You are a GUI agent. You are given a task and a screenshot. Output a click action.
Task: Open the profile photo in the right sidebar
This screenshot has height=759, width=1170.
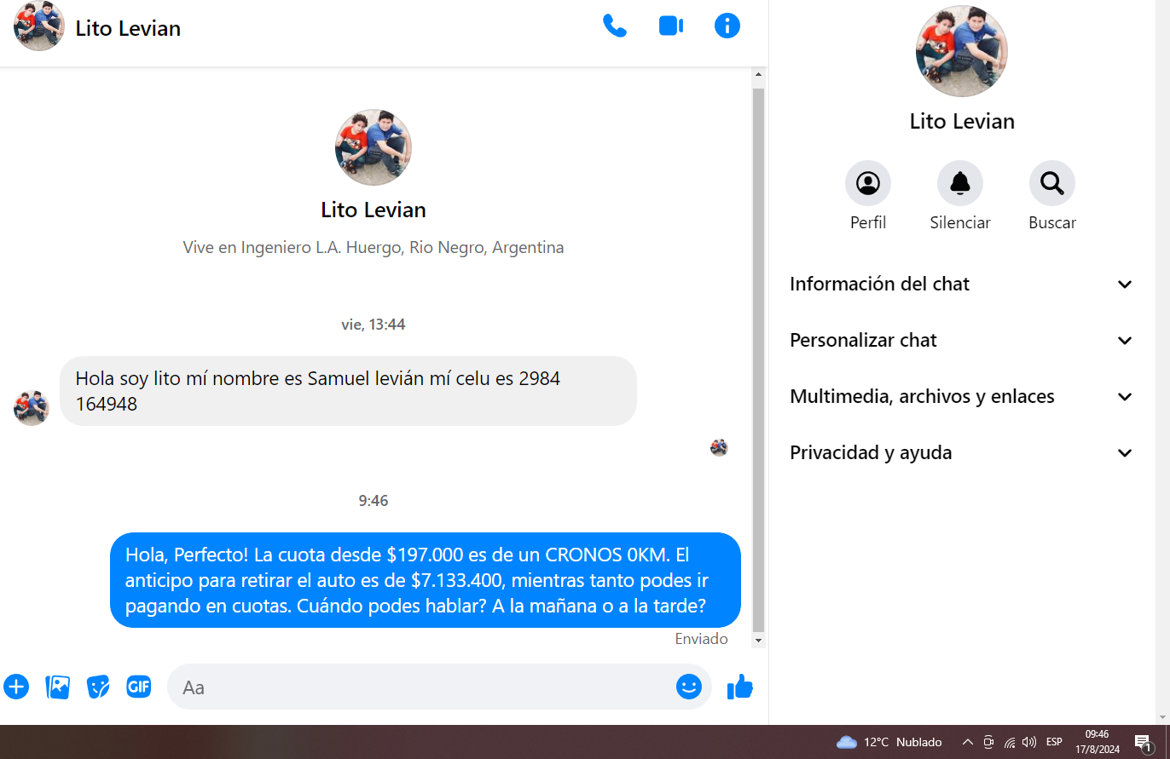(x=962, y=52)
